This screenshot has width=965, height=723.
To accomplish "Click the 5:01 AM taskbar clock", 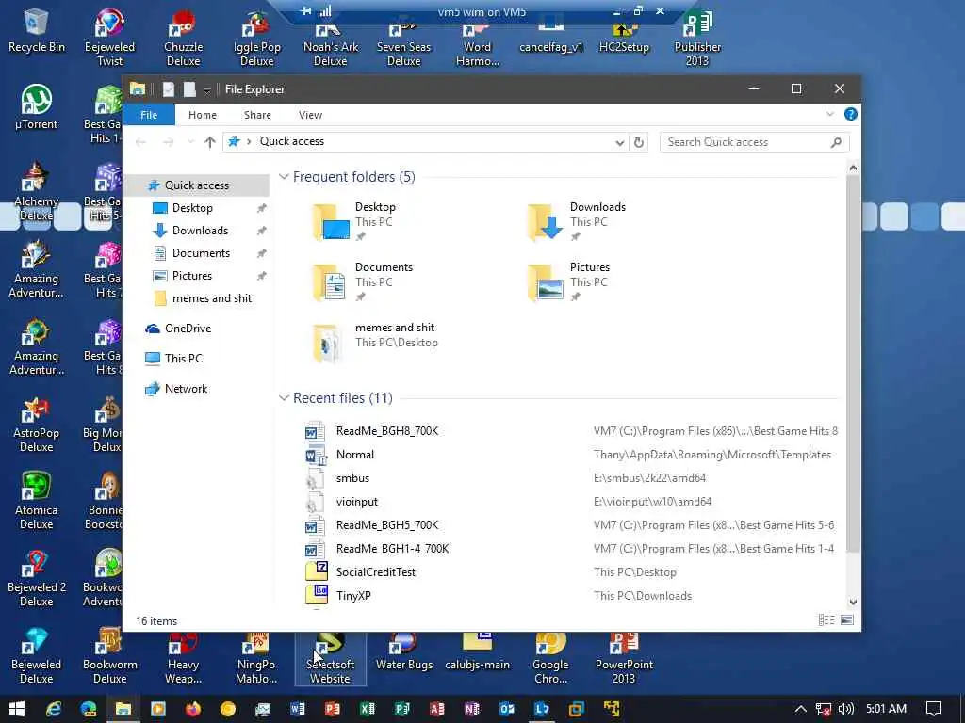I will click(x=886, y=709).
